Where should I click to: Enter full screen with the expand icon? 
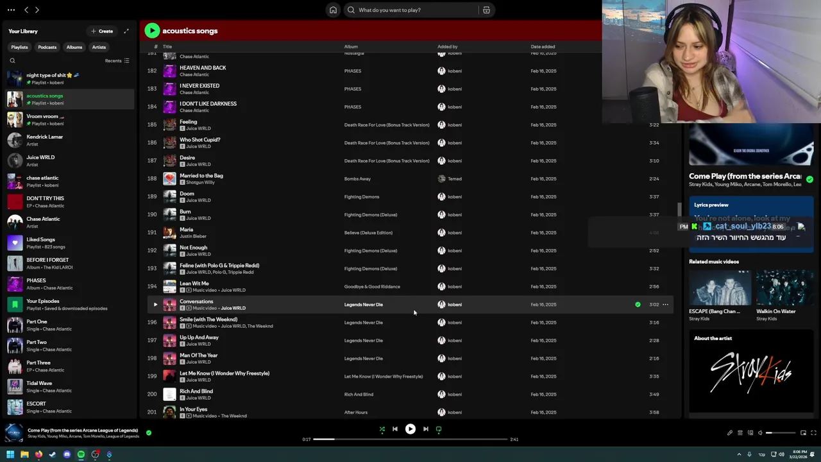pyautogui.click(x=813, y=433)
